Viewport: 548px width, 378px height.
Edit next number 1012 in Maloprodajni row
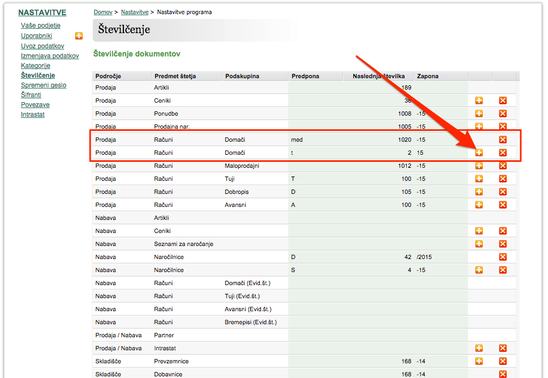click(378, 166)
